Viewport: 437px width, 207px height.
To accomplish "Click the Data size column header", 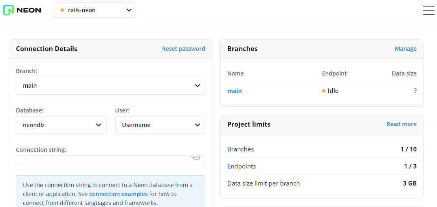I will coord(404,73).
